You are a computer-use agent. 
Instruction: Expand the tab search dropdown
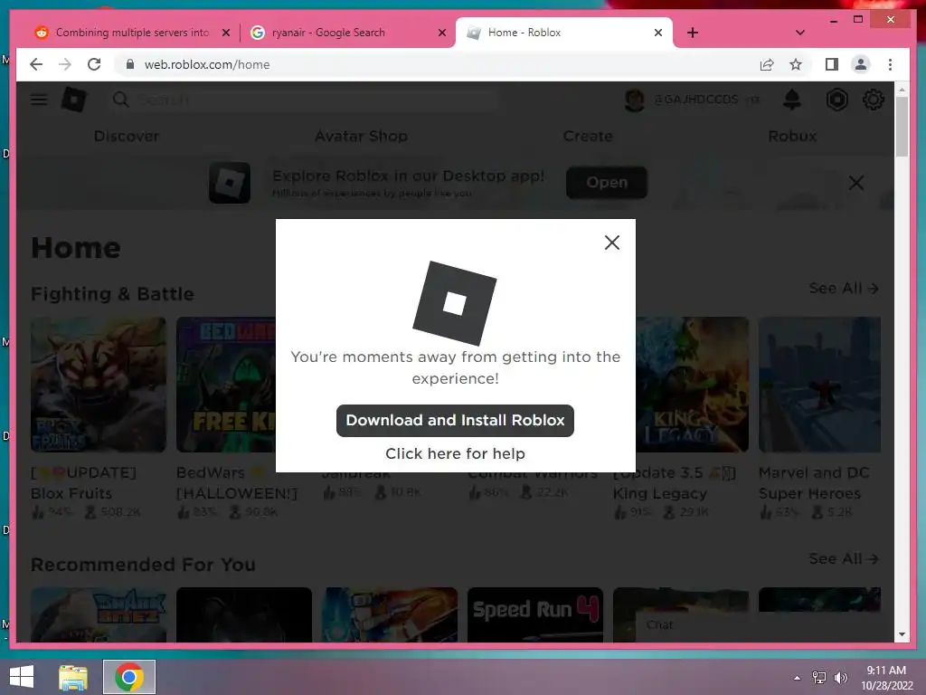(799, 33)
